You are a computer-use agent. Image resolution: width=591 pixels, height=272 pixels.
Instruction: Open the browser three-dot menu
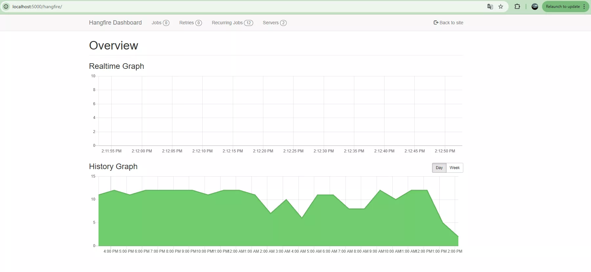click(584, 7)
